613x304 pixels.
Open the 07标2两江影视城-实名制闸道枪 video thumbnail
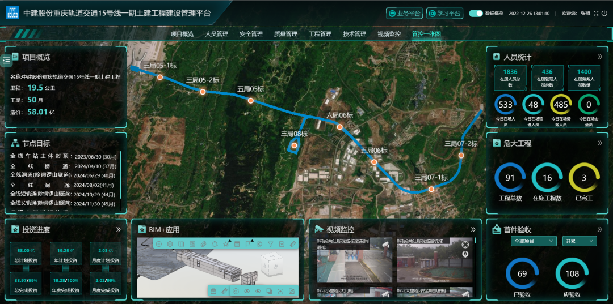(x=354, y=260)
